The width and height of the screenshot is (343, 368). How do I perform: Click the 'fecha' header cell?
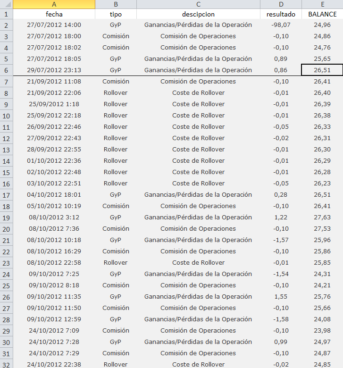[x=54, y=14]
